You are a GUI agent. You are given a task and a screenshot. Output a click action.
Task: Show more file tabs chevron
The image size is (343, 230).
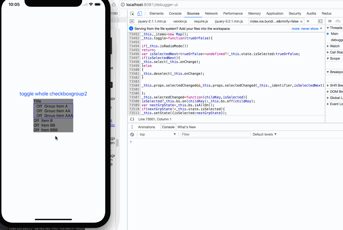(308, 21)
